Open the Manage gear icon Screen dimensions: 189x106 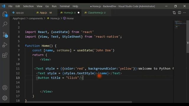5,98
